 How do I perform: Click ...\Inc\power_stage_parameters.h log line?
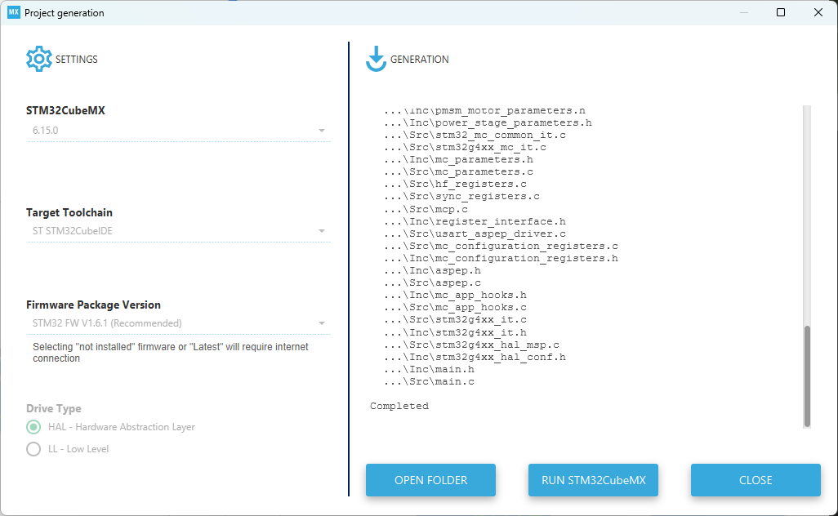[488, 122]
